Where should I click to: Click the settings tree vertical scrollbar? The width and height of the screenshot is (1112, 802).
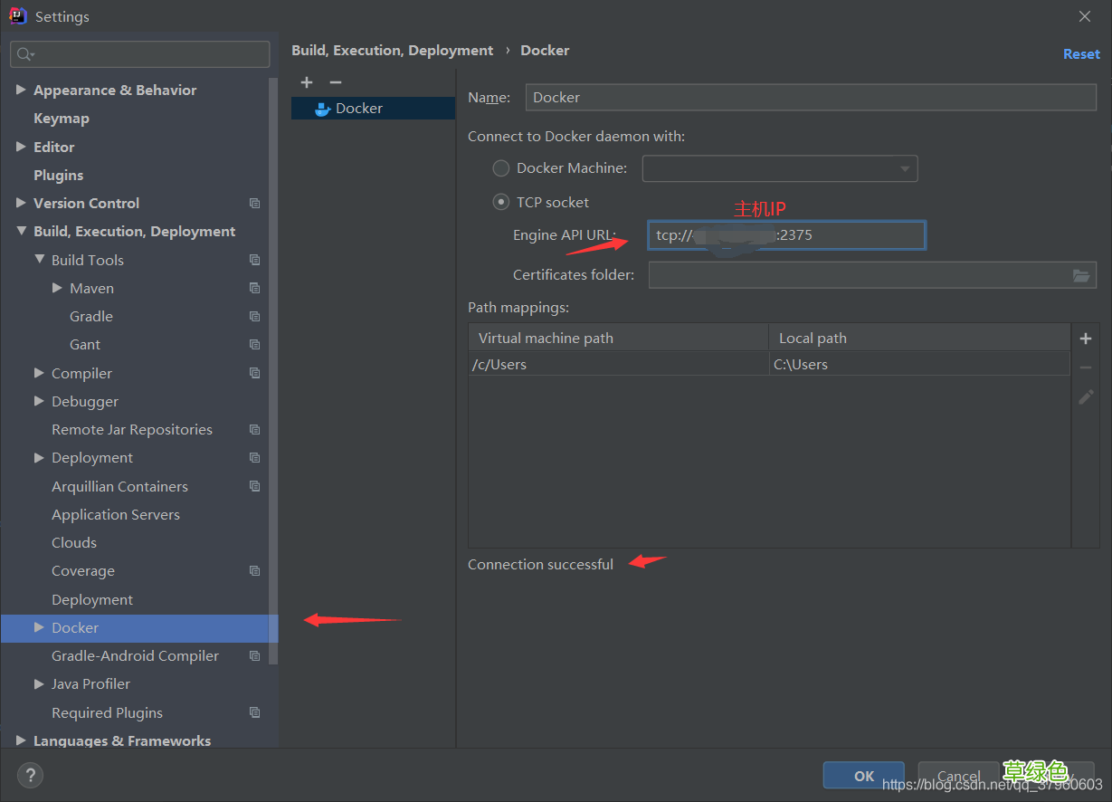pyautogui.click(x=274, y=362)
